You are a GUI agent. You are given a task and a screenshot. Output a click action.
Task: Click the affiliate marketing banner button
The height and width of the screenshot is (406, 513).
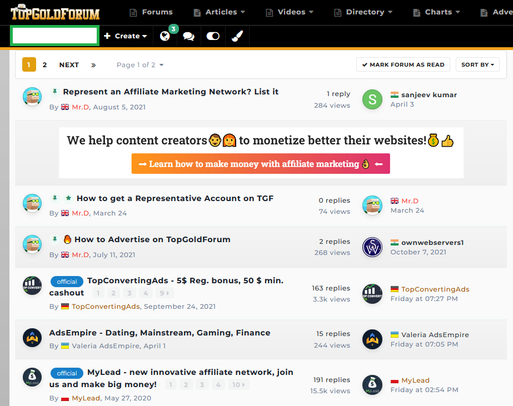click(x=261, y=163)
